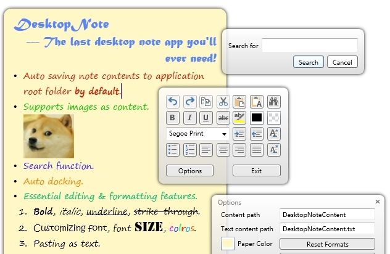Screen dimensions: 390x254
Task: Increase the font size
Action: (274, 134)
